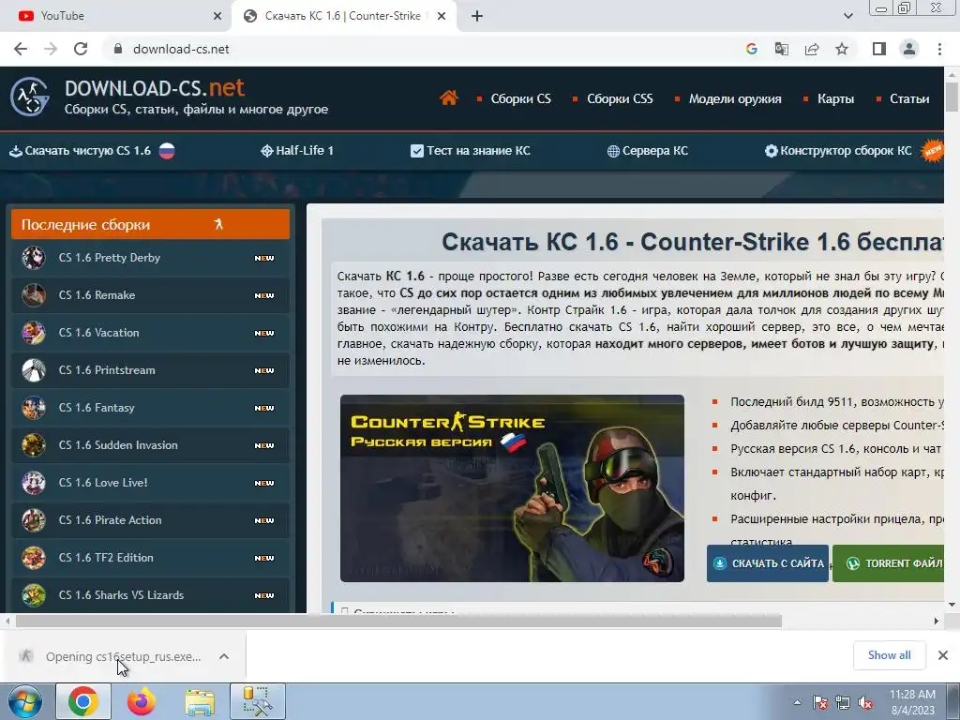Click the Google icon in the address bar
Screen dimensions: 960x720
(751, 49)
